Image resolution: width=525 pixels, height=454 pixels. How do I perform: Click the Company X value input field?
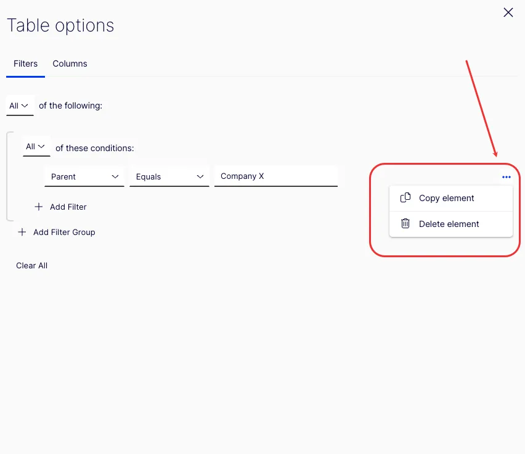(x=276, y=176)
